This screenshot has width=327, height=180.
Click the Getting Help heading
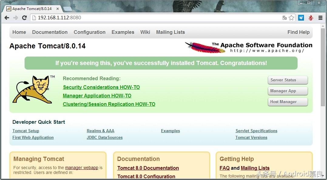(237, 159)
